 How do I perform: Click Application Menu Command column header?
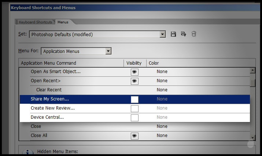(71, 63)
